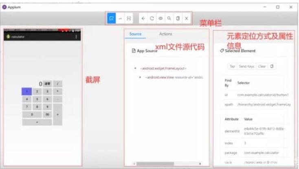Tap the 7 key on calculator screenshot
This screenshot has width=299, height=169.
27,107
